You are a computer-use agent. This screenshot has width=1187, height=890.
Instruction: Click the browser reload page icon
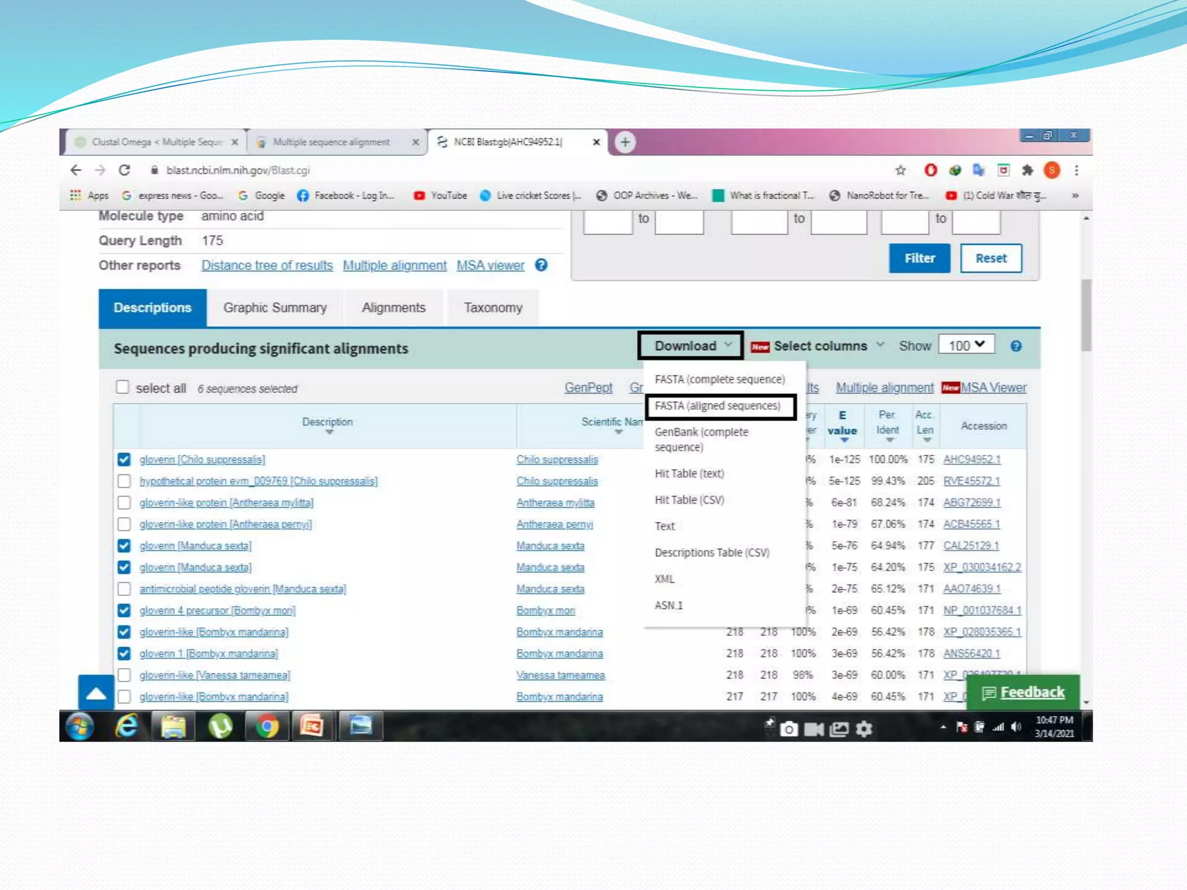124,170
